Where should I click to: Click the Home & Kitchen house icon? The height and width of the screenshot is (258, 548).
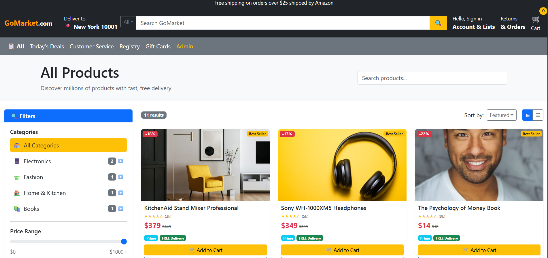[x=17, y=193]
